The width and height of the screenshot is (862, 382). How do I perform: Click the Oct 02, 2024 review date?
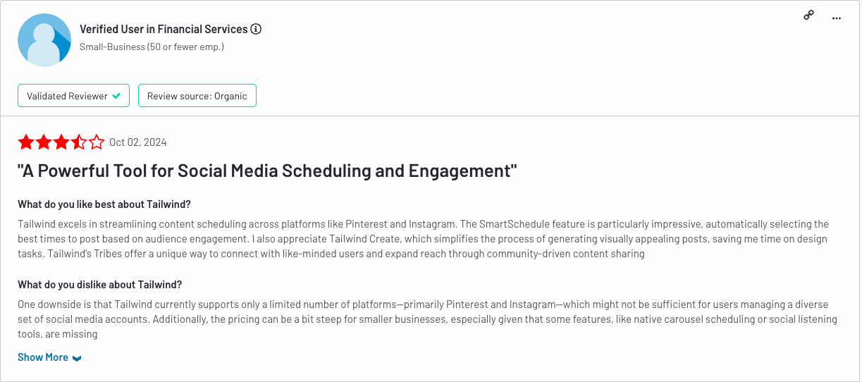tap(138, 142)
